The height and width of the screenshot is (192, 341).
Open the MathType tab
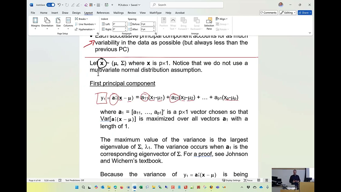(x=156, y=13)
